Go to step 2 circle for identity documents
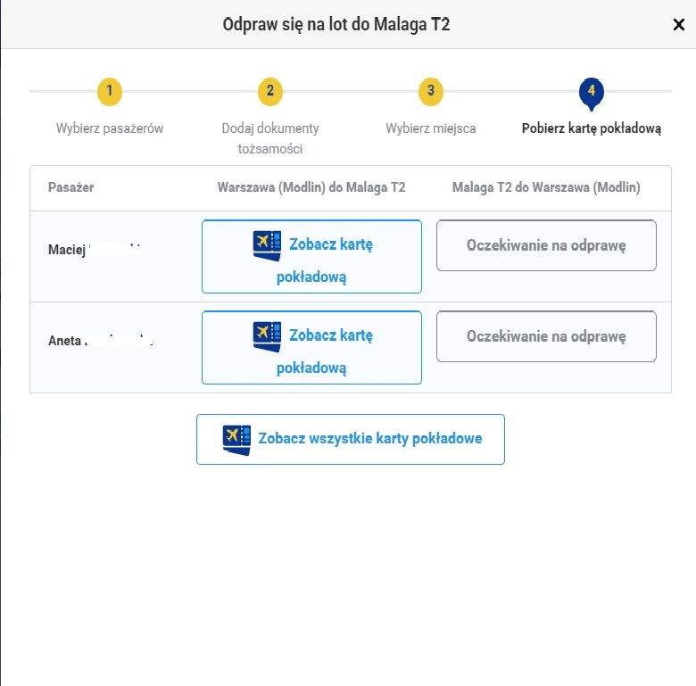The image size is (696, 686). pyautogui.click(x=269, y=91)
